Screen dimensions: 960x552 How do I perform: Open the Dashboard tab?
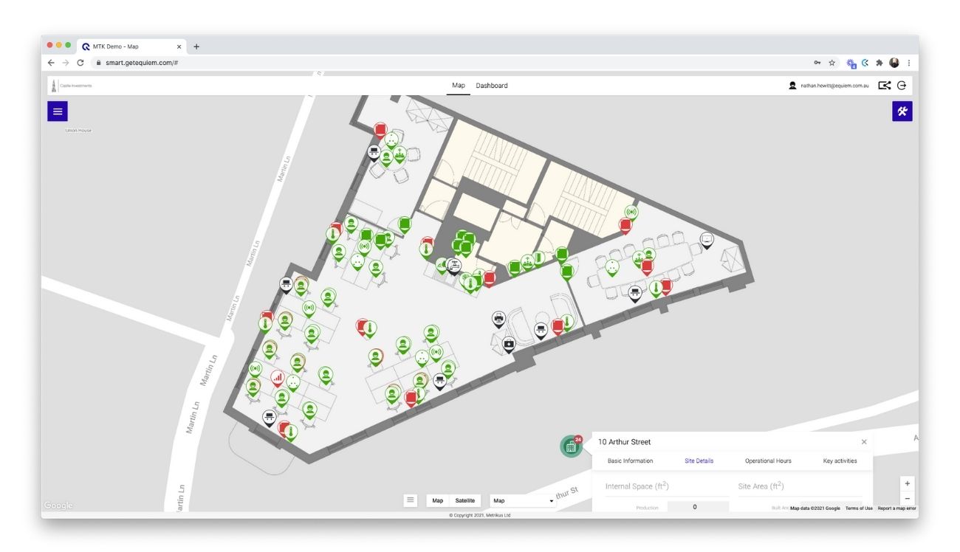tap(491, 86)
